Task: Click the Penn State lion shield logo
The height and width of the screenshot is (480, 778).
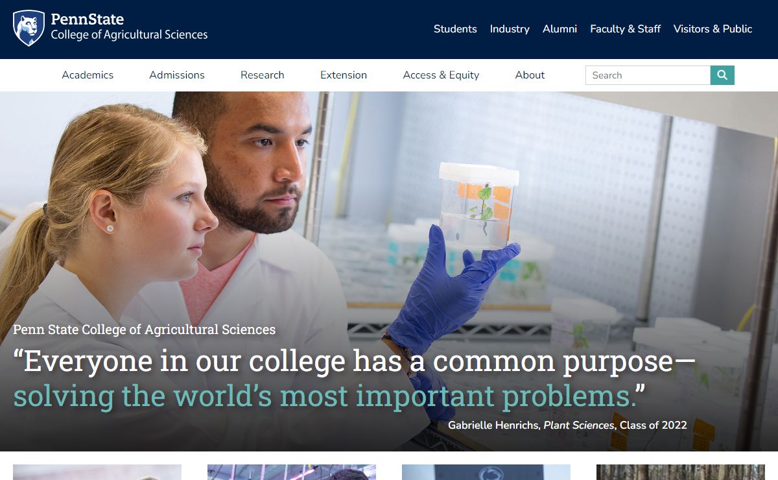Action: pyautogui.click(x=29, y=29)
